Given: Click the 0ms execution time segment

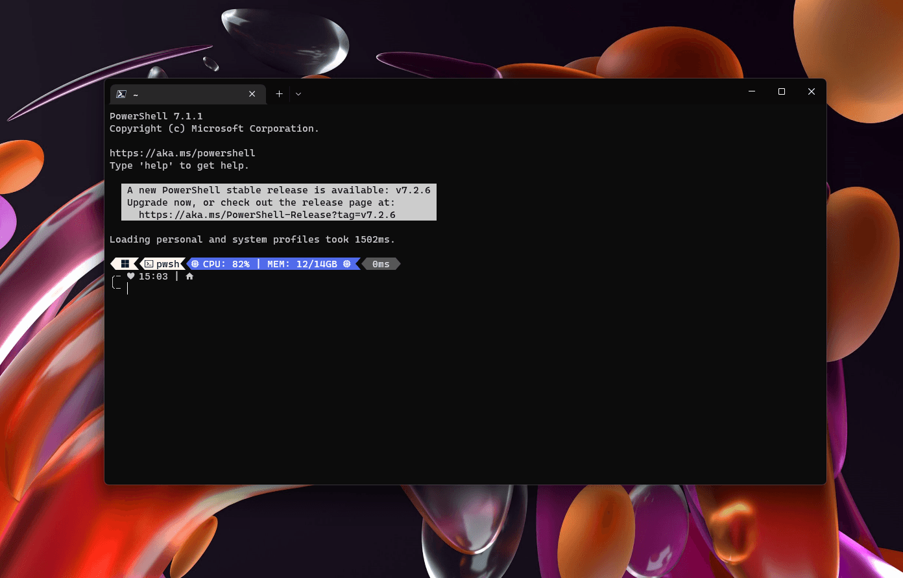Looking at the screenshot, I should 381,264.
